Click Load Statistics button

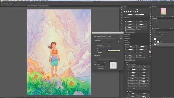[101, 66]
